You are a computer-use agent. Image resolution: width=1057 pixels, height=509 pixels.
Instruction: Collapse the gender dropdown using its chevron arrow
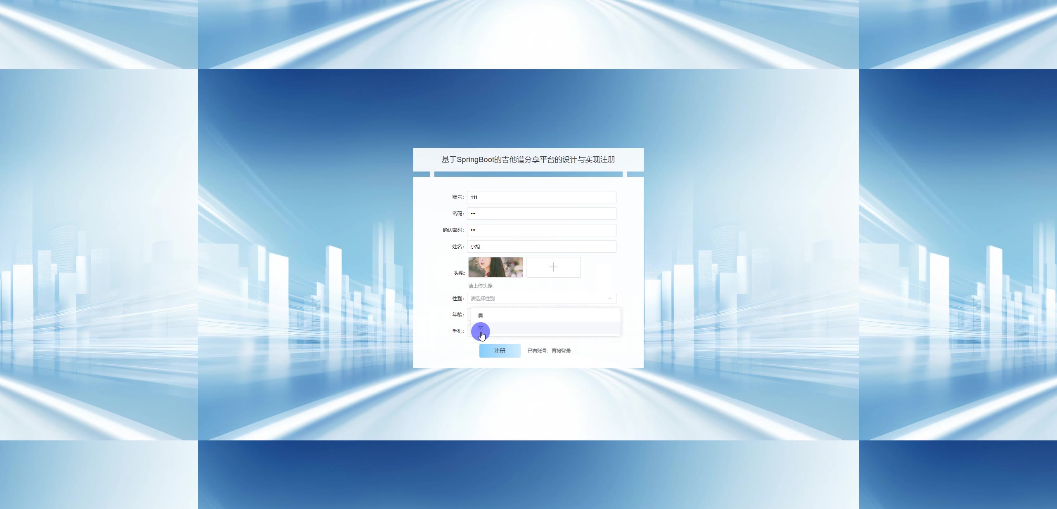(609, 298)
